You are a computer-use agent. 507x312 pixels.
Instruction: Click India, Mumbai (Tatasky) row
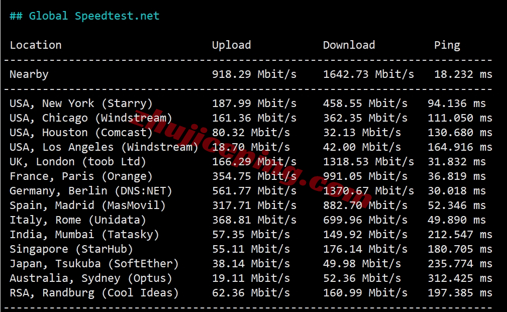tap(251, 235)
